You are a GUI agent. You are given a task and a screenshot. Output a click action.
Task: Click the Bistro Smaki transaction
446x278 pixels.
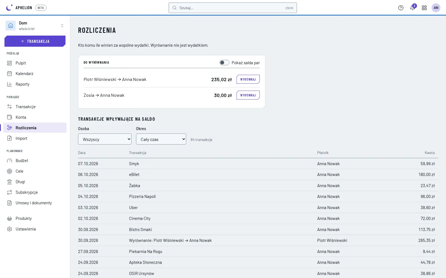click(x=140, y=230)
